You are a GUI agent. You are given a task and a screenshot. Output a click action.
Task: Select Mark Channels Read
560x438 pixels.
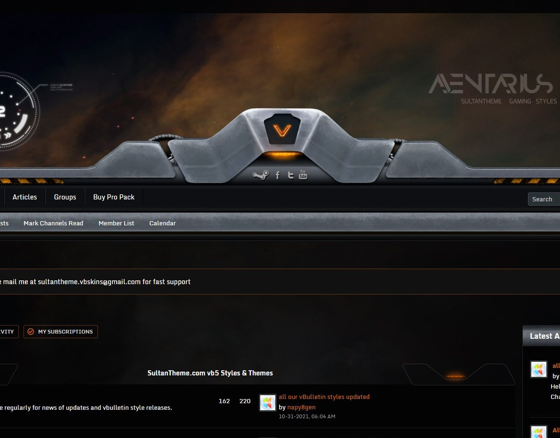[53, 223]
